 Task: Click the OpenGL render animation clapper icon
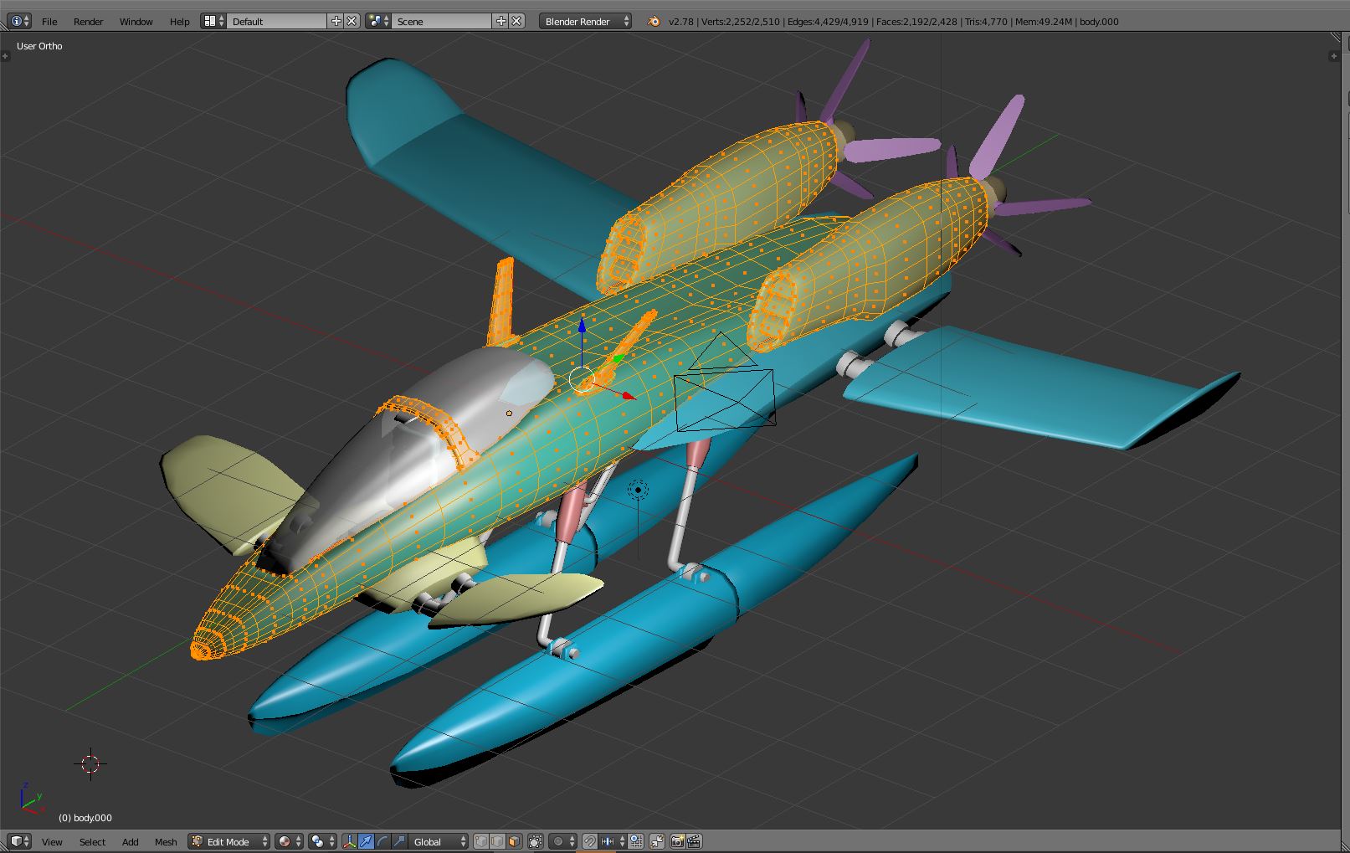693,841
